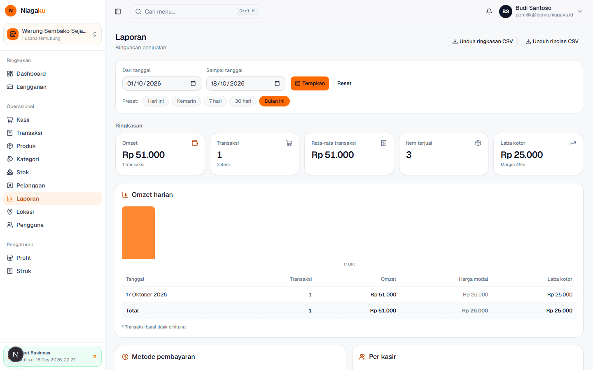Open Kategori in sidebar
This screenshot has height=370, width=593.
(x=52, y=159)
